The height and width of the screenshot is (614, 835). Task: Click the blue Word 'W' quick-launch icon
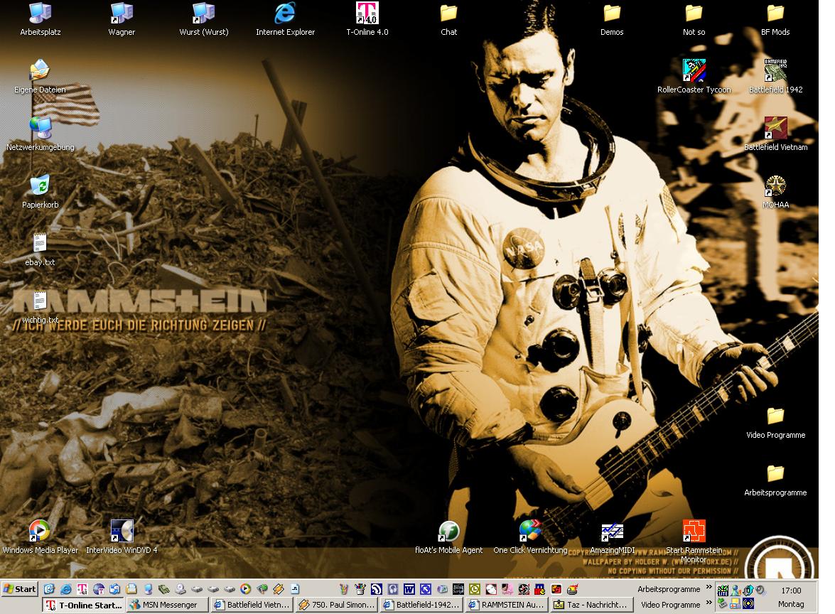click(x=409, y=589)
